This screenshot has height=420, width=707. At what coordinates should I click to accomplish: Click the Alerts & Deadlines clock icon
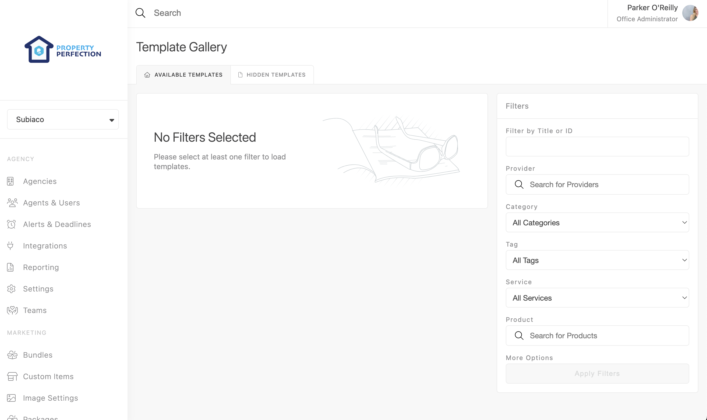click(11, 224)
